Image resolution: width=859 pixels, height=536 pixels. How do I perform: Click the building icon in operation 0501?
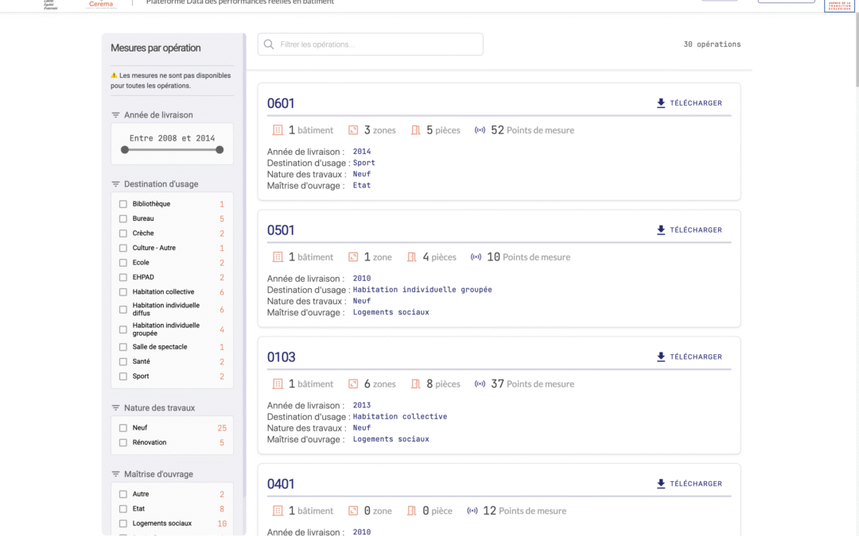coord(278,257)
